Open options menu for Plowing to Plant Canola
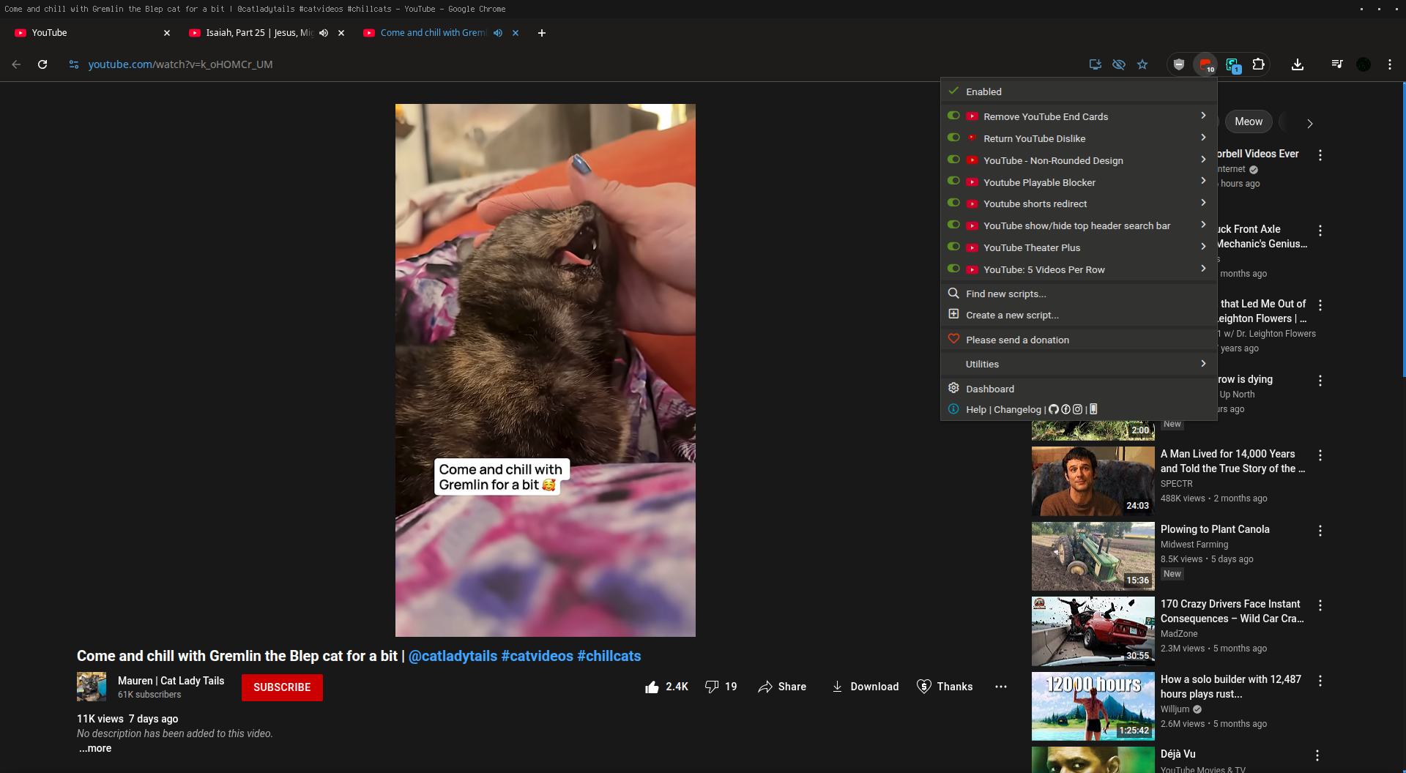 (x=1320, y=531)
